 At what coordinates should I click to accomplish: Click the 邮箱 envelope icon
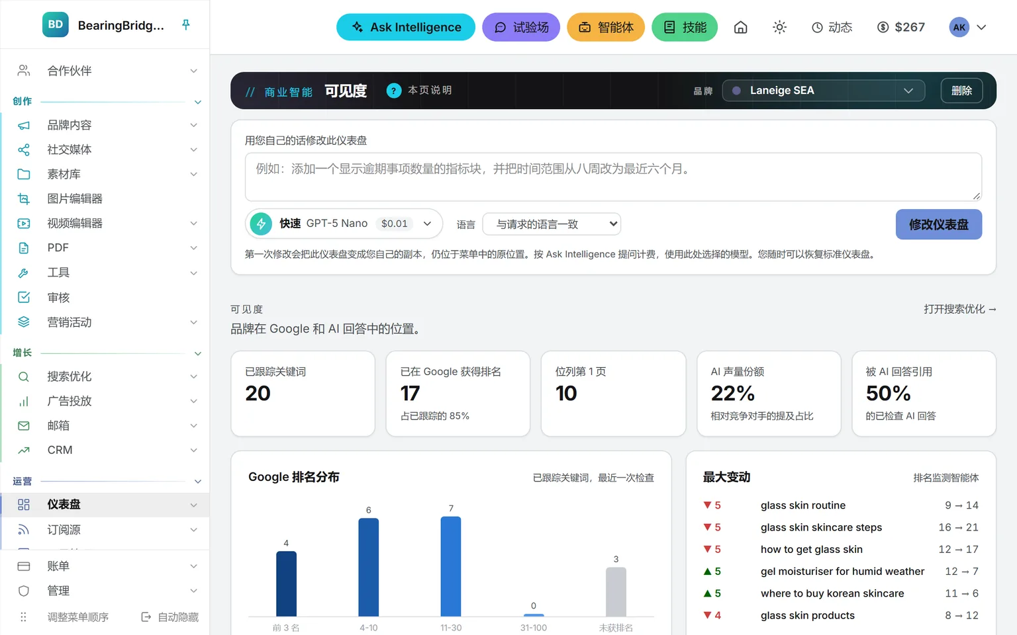point(24,425)
